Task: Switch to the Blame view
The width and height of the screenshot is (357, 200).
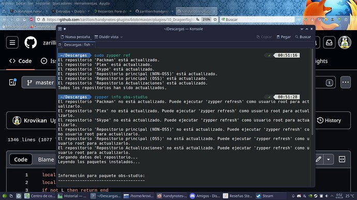Action: point(46,159)
